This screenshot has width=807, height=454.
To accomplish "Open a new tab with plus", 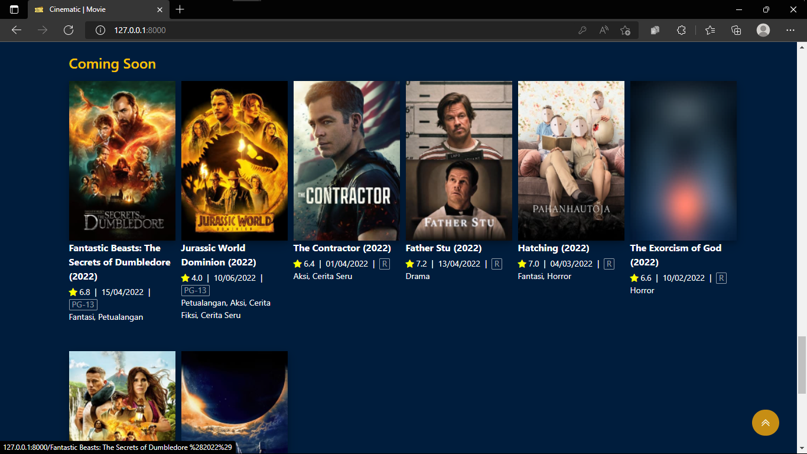I will [x=180, y=9].
